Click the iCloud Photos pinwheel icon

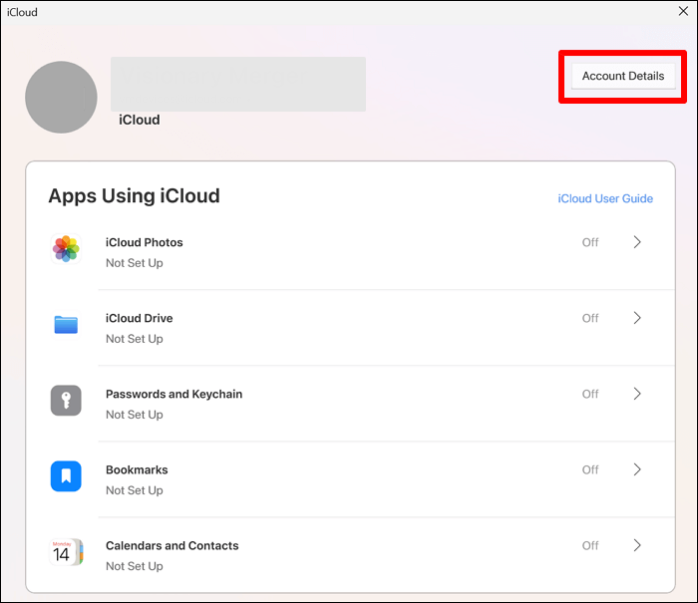click(x=66, y=249)
